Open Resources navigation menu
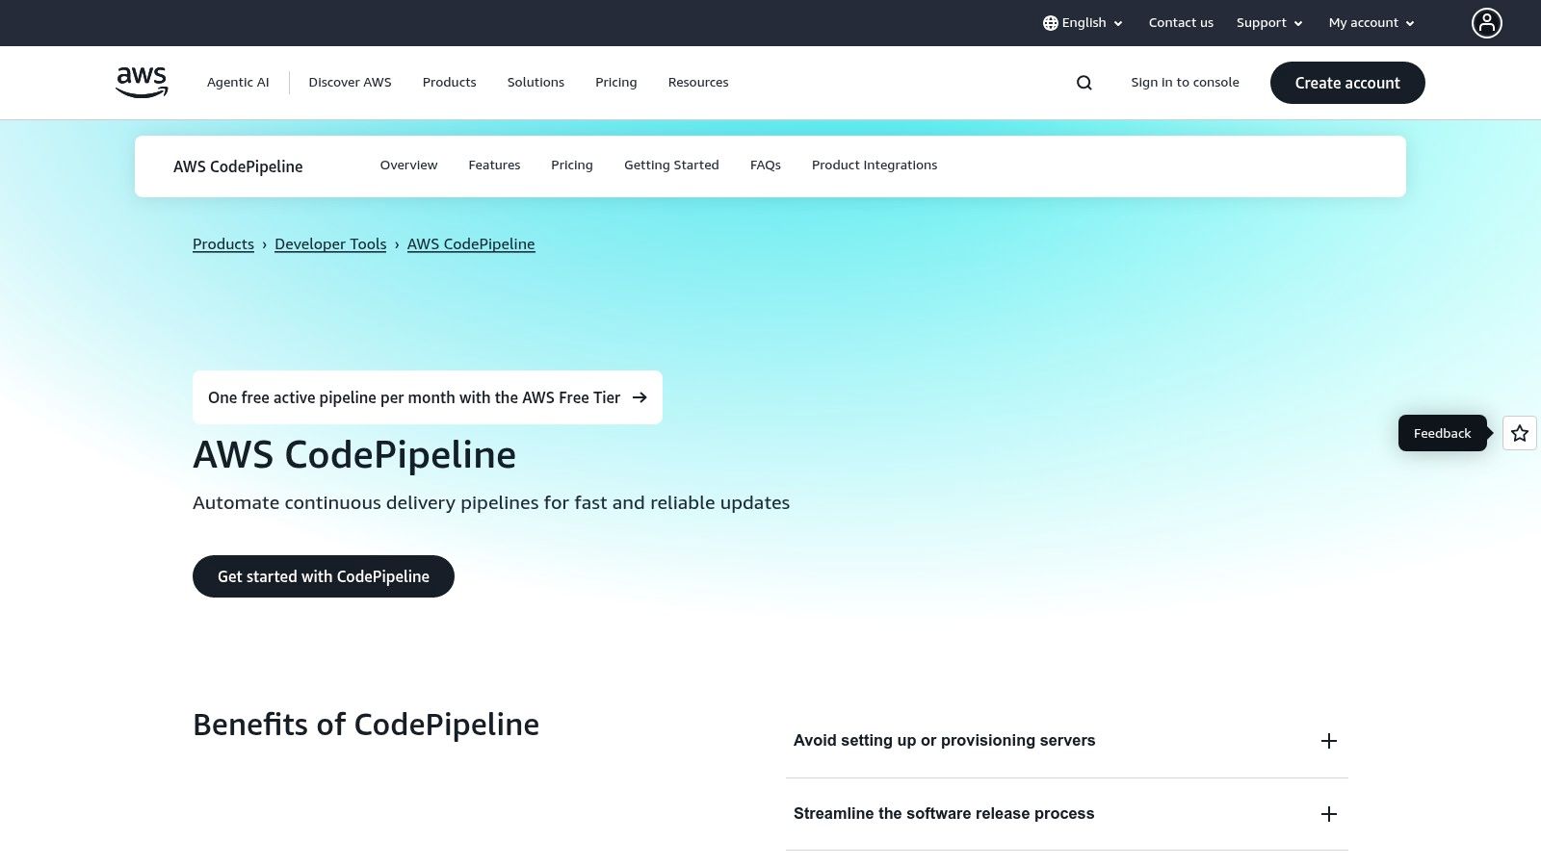 click(698, 83)
